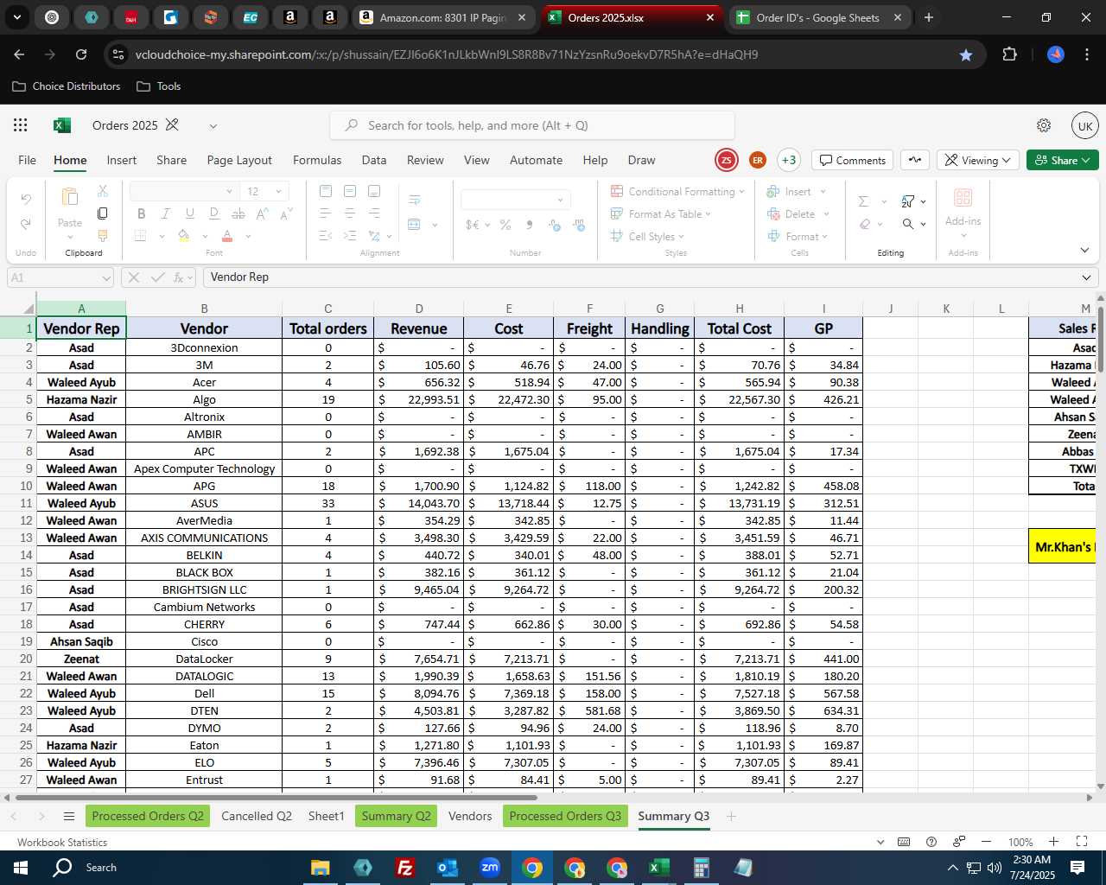1106x885 pixels.
Task: Toggle Double Underline formatting
Action: coord(213,213)
